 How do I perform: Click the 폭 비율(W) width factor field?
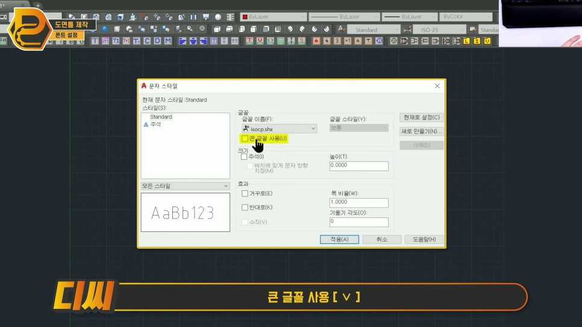359,202
